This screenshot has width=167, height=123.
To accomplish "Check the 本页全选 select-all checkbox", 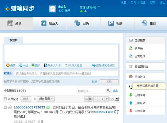I will click(5, 99).
